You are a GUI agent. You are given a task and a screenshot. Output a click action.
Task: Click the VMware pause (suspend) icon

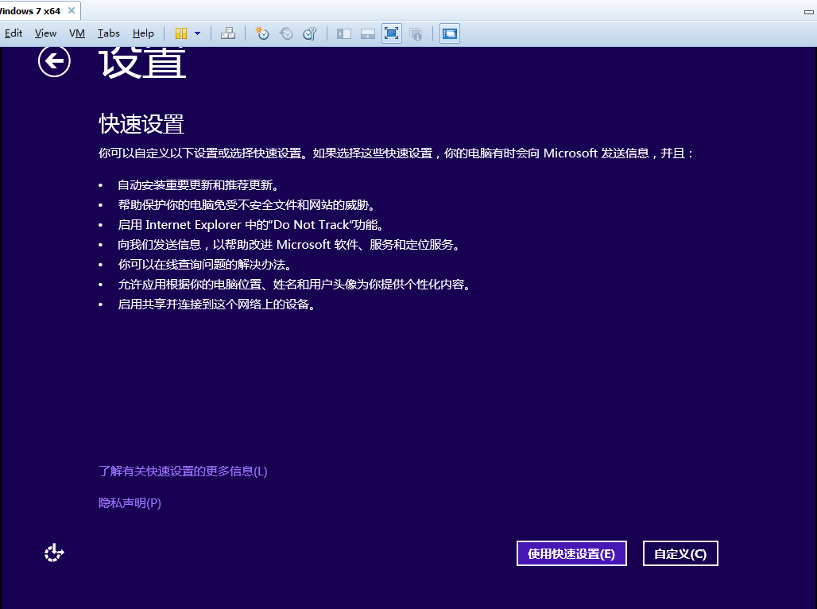(x=180, y=33)
